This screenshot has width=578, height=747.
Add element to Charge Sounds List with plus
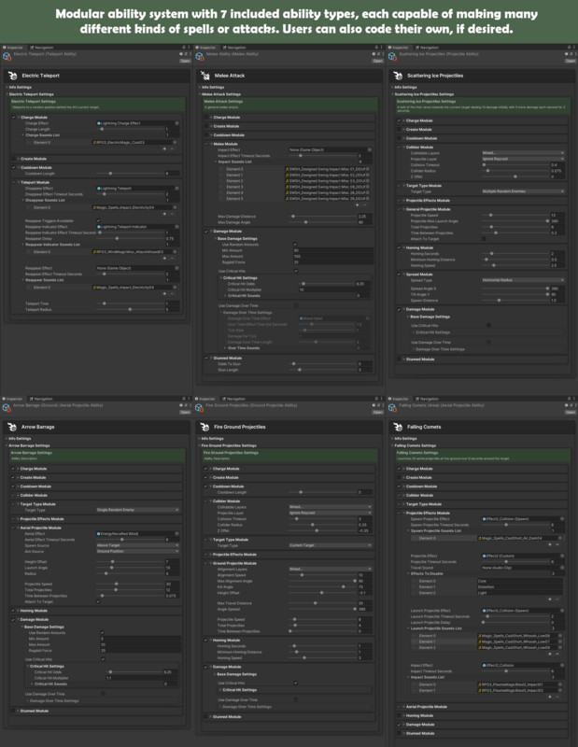(166, 148)
